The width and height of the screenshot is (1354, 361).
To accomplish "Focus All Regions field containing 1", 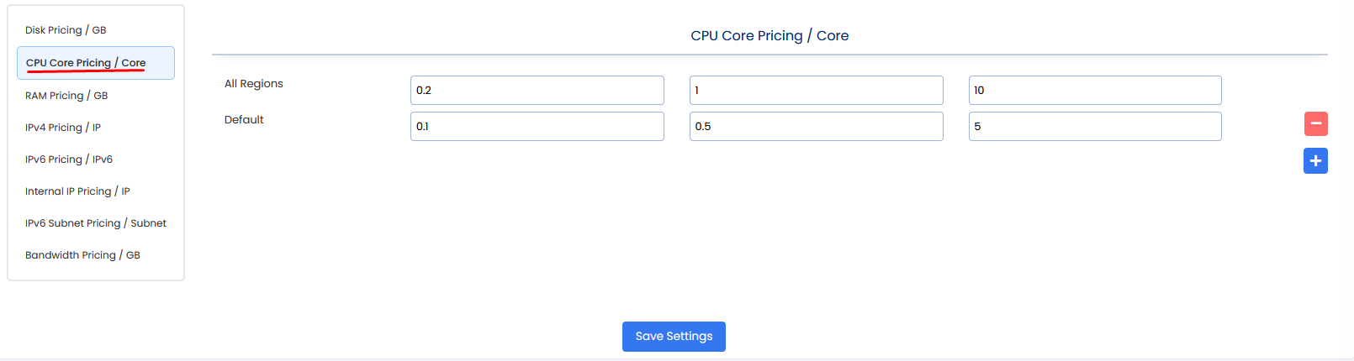I will click(x=816, y=91).
